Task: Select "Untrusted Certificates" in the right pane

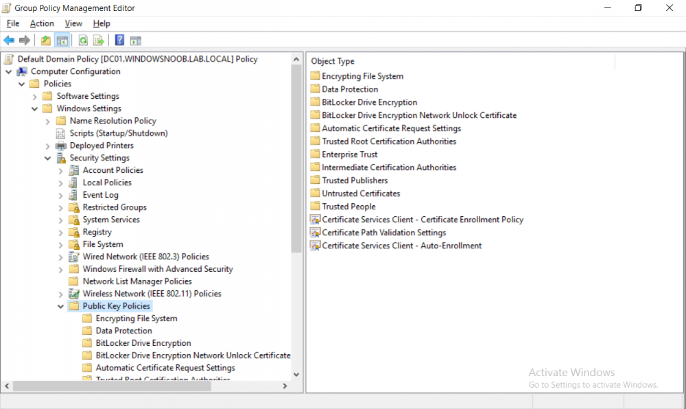Action: tap(361, 194)
